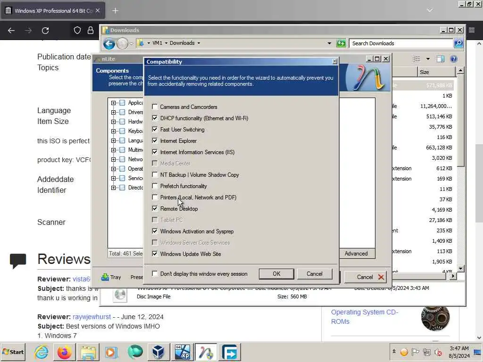The height and width of the screenshot is (362, 483).
Task: Open Internet Explorer from taskbar
Action: coord(42,352)
